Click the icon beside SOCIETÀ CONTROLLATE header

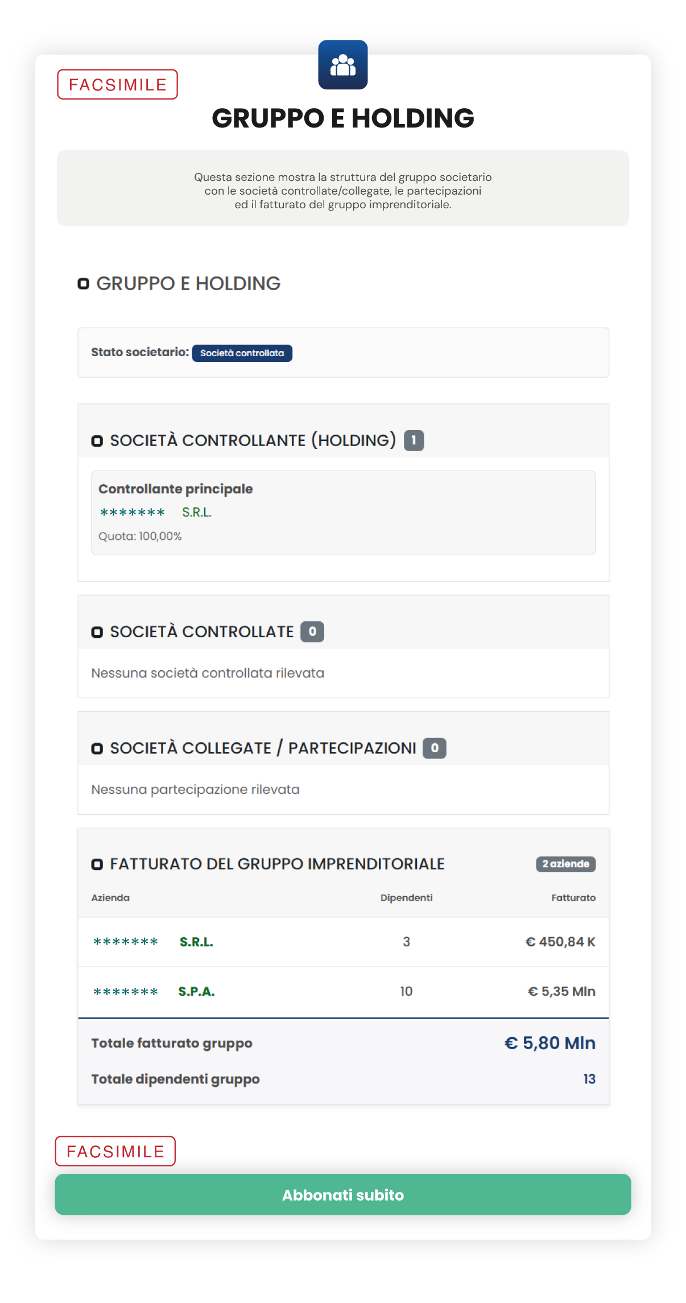tap(98, 631)
